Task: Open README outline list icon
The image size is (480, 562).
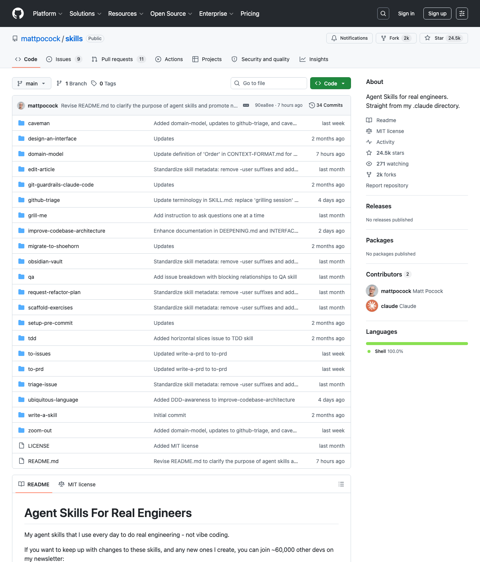Action: 341,484
